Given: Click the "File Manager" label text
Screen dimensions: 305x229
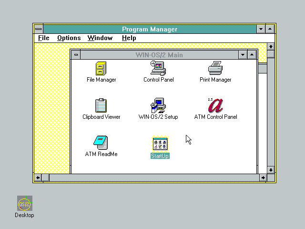Looking at the screenshot, I should pos(101,80).
